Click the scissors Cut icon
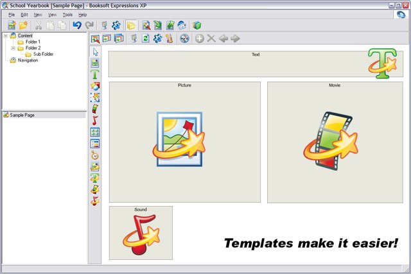Image resolution: width=411 pixels, height=274 pixels. tap(38, 25)
